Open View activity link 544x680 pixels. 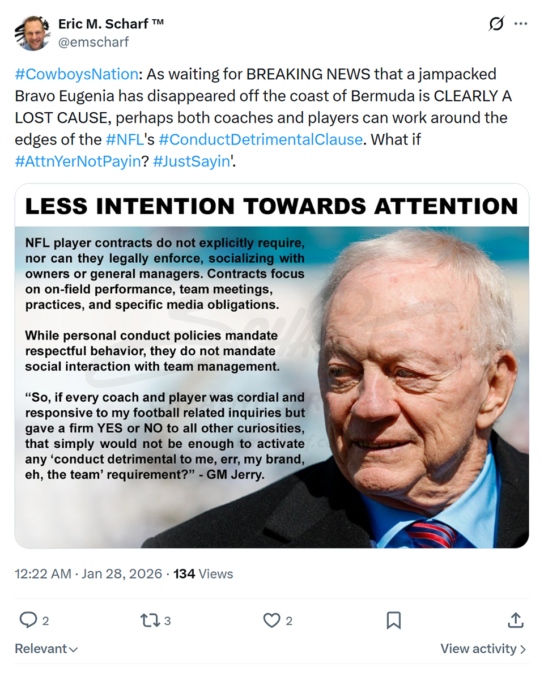point(483,649)
